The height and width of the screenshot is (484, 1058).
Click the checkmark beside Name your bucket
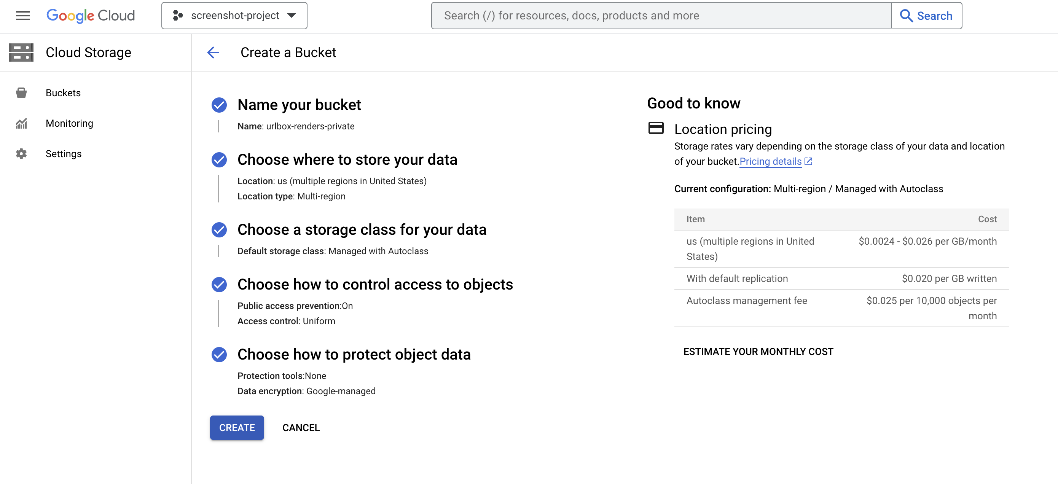click(x=219, y=105)
